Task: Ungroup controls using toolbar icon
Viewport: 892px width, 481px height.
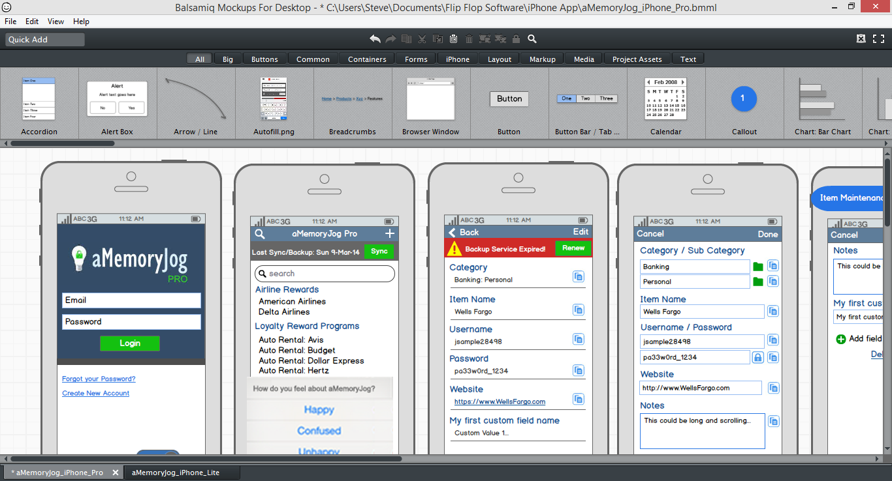Action: click(501, 39)
